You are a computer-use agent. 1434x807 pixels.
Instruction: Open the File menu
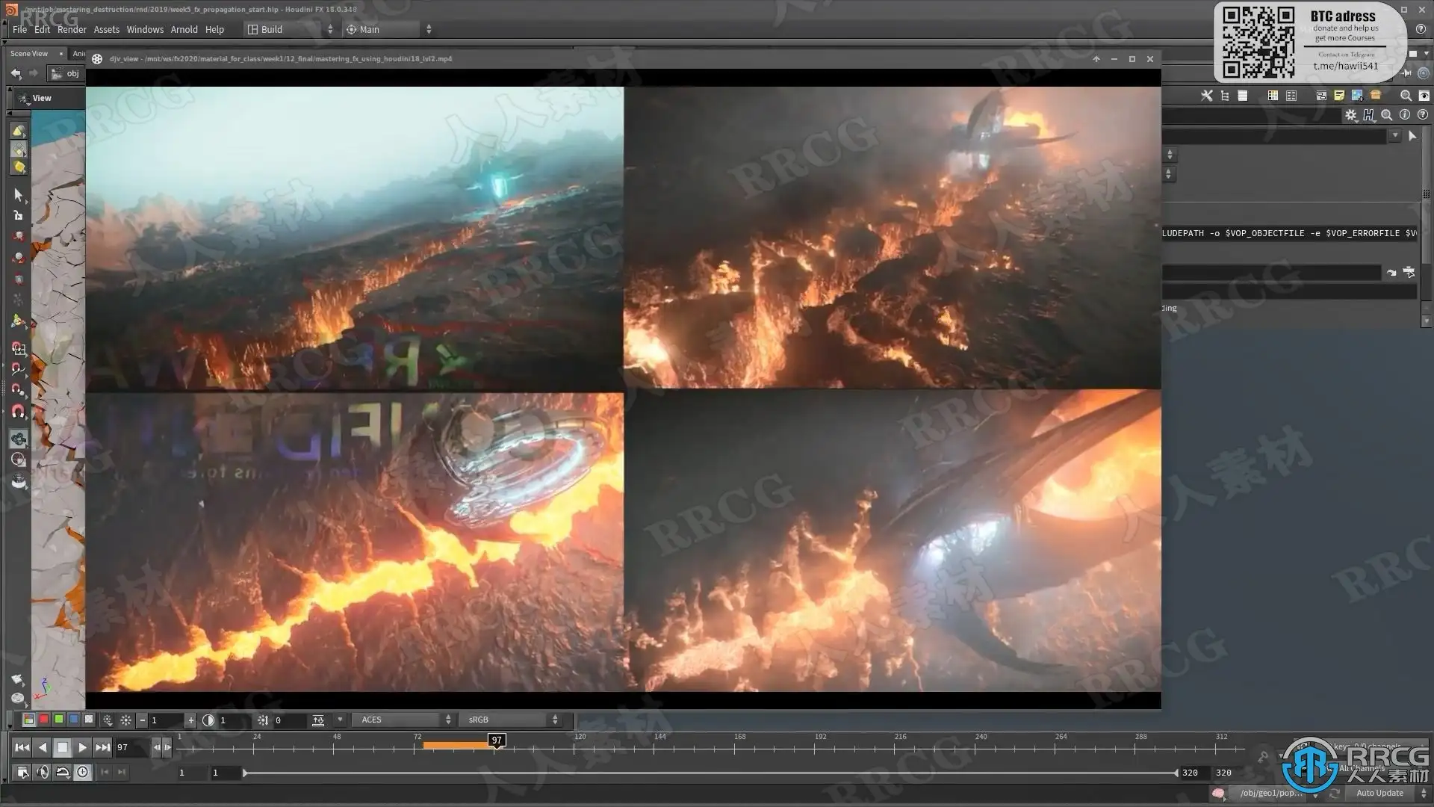19,29
